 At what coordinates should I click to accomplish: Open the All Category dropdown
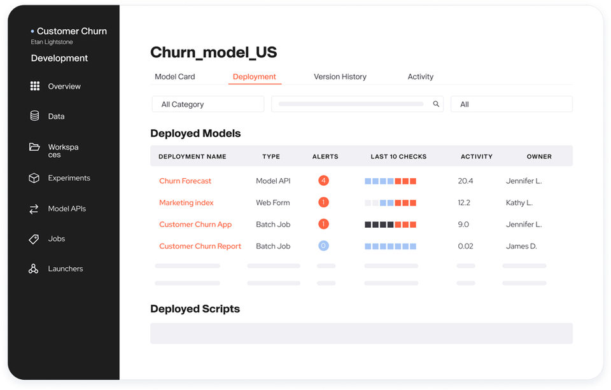(208, 104)
